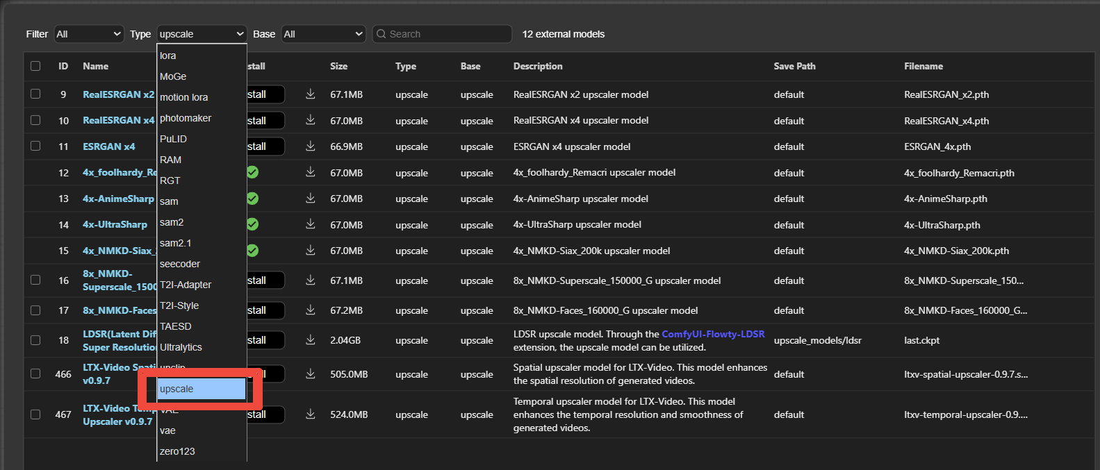Click download icon for ESRGAN x4 row

(311, 146)
